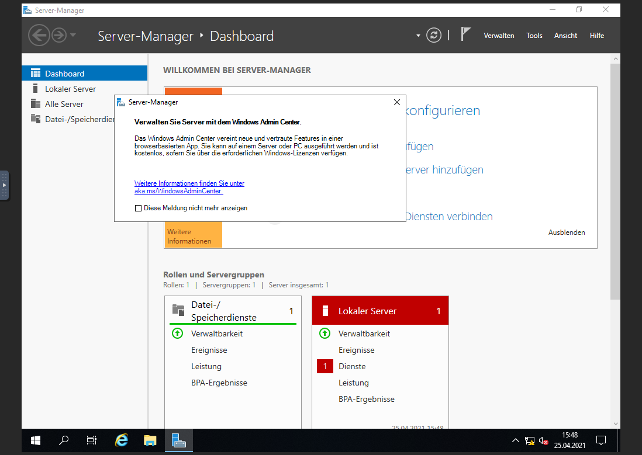Open the navigation history dropdown arrow
Viewport: 642px width, 455px height.
click(73, 35)
